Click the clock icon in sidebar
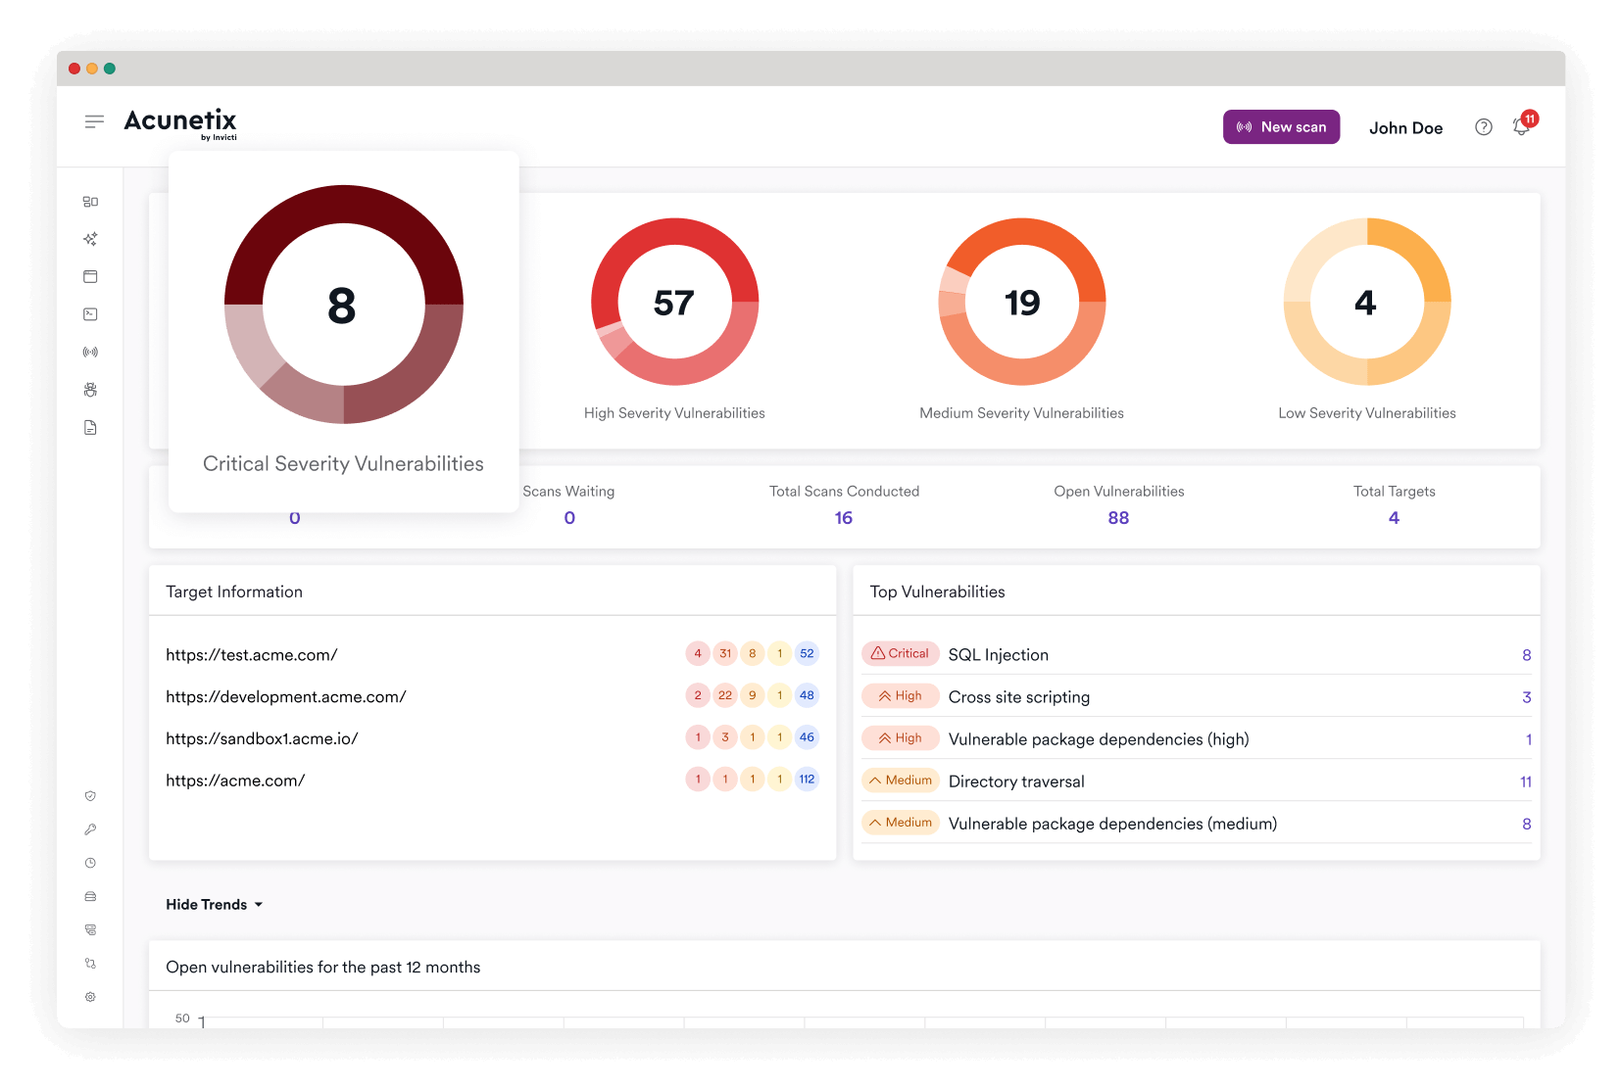 coord(90,863)
